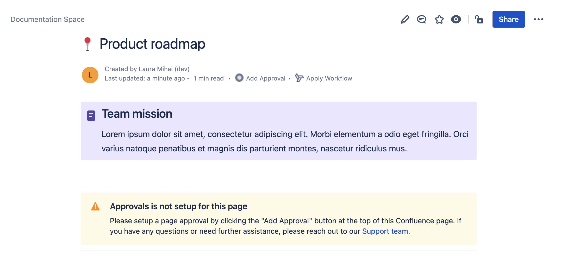Toggle watching page with the eye icon

point(456,20)
